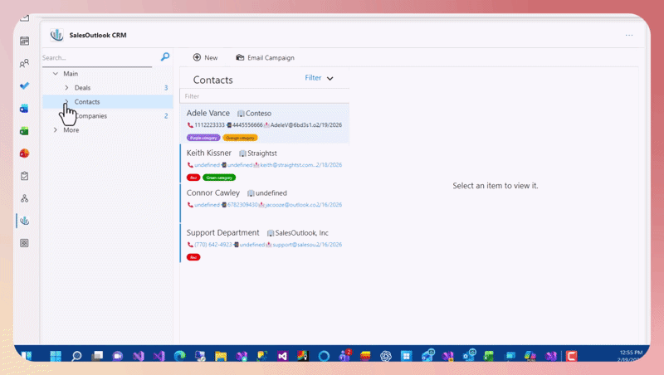Open the Connor Cawley contact
The width and height of the screenshot is (664, 375).
[x=265, y=203]
